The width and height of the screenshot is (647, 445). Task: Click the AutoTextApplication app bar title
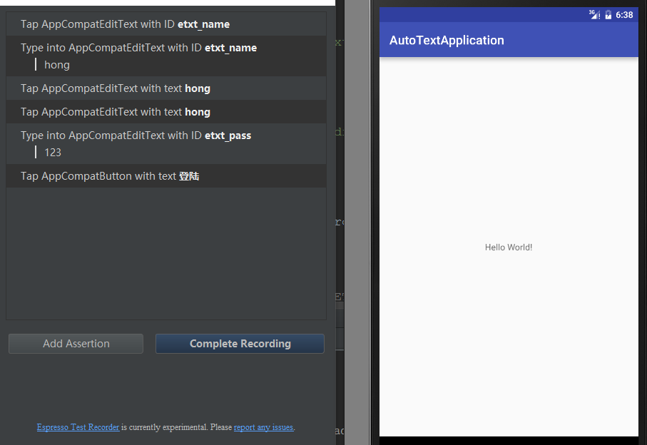pyautogui.click(x=447, y=41)
